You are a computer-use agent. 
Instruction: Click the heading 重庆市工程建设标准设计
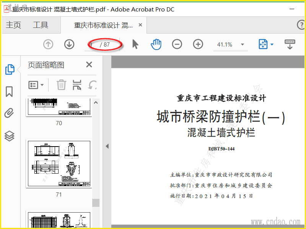[221, 98]
